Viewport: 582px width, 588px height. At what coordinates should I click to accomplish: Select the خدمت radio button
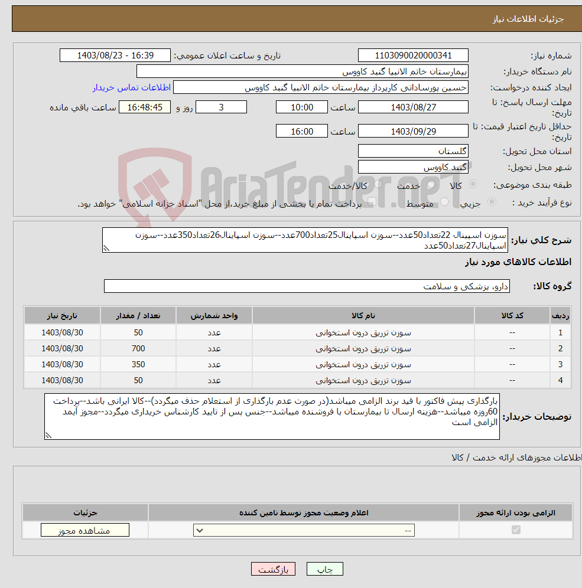[431, 184]
